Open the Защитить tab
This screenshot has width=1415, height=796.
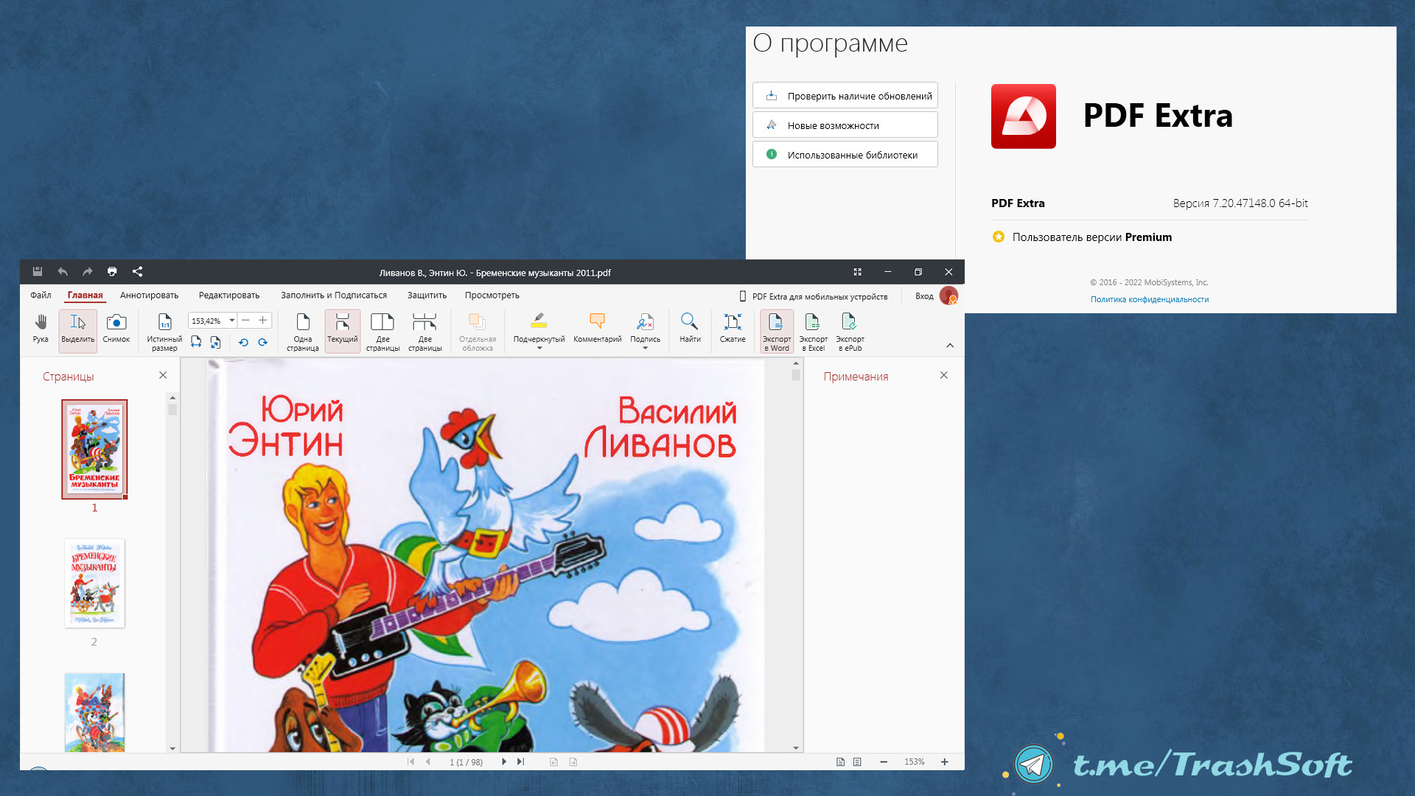coord(427,295)
